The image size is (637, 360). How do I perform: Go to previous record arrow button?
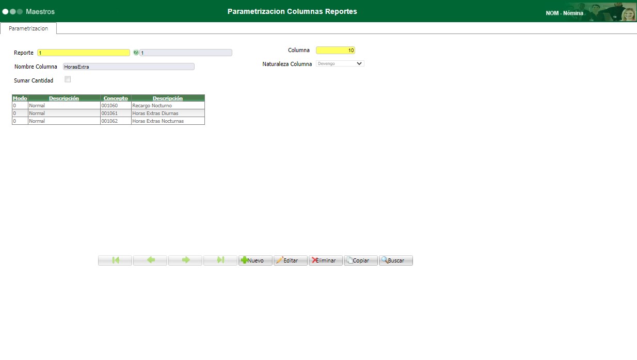point(150,260)
